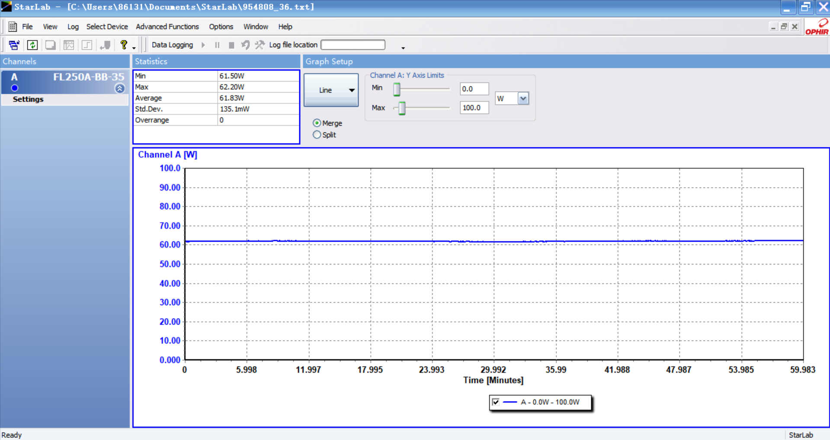Stop data logging with the stop icon
Screen dimensions: 830x440
coord(231,45)
